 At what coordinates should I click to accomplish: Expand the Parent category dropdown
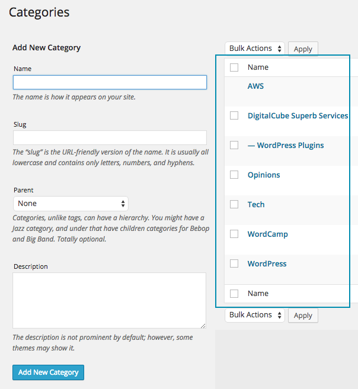click(x=71, y=204)
